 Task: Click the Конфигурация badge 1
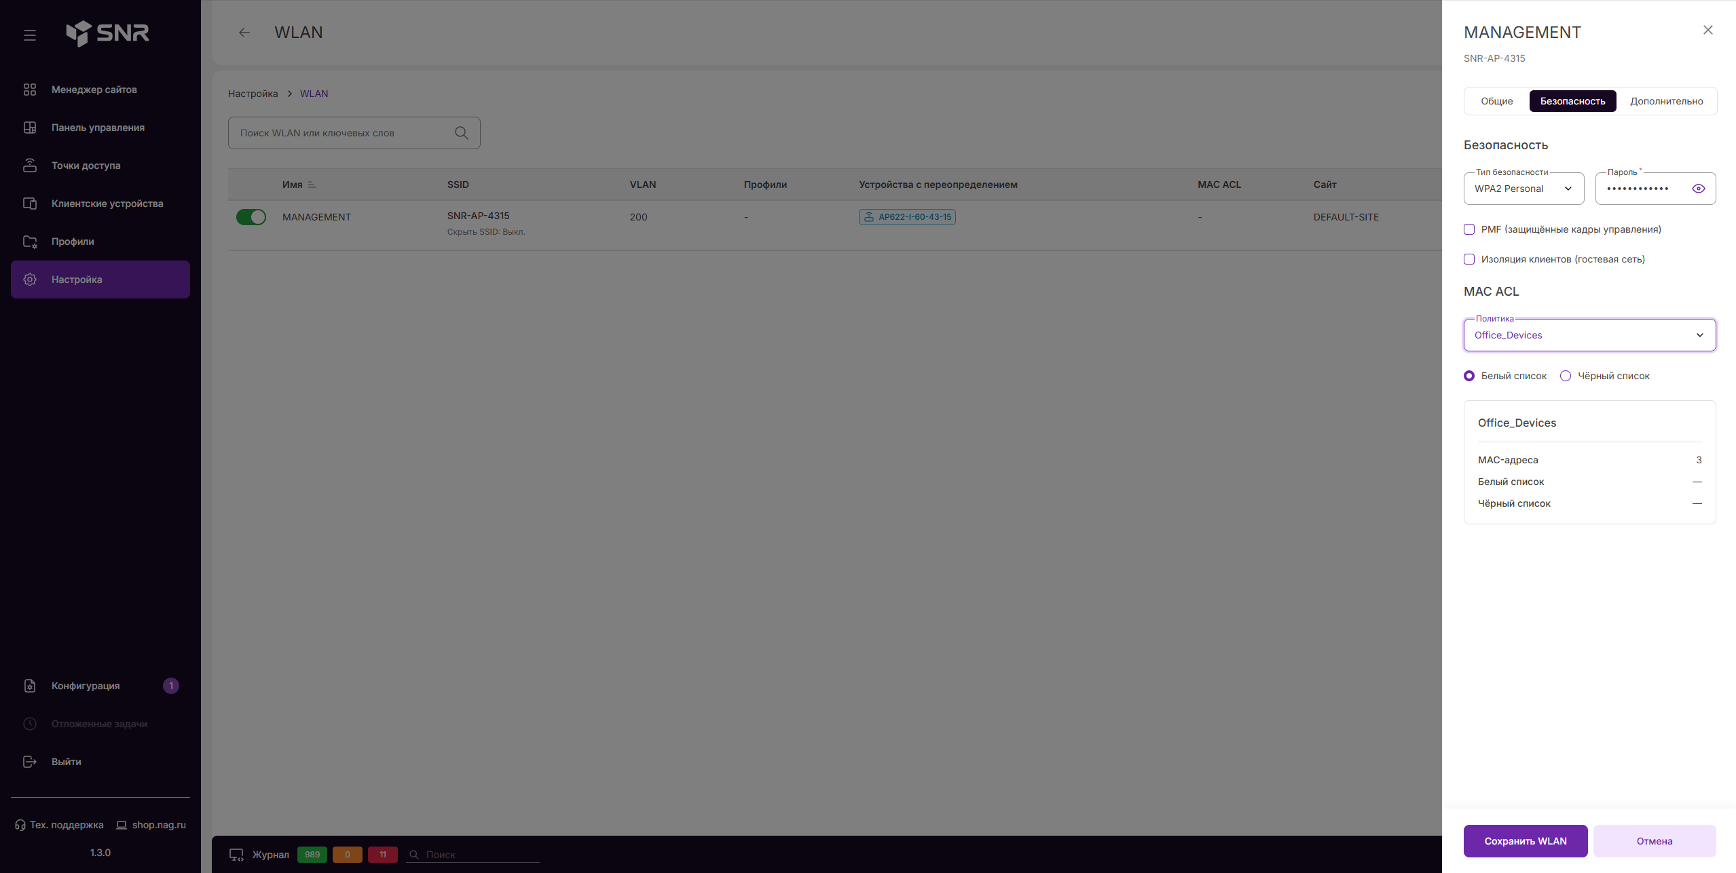tap(171, 686)
